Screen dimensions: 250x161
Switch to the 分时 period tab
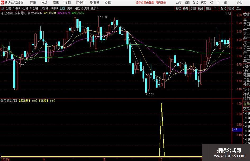[x=9, y=8]
